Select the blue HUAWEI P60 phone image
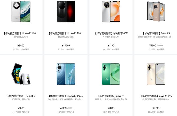 [x=66, y=74]
